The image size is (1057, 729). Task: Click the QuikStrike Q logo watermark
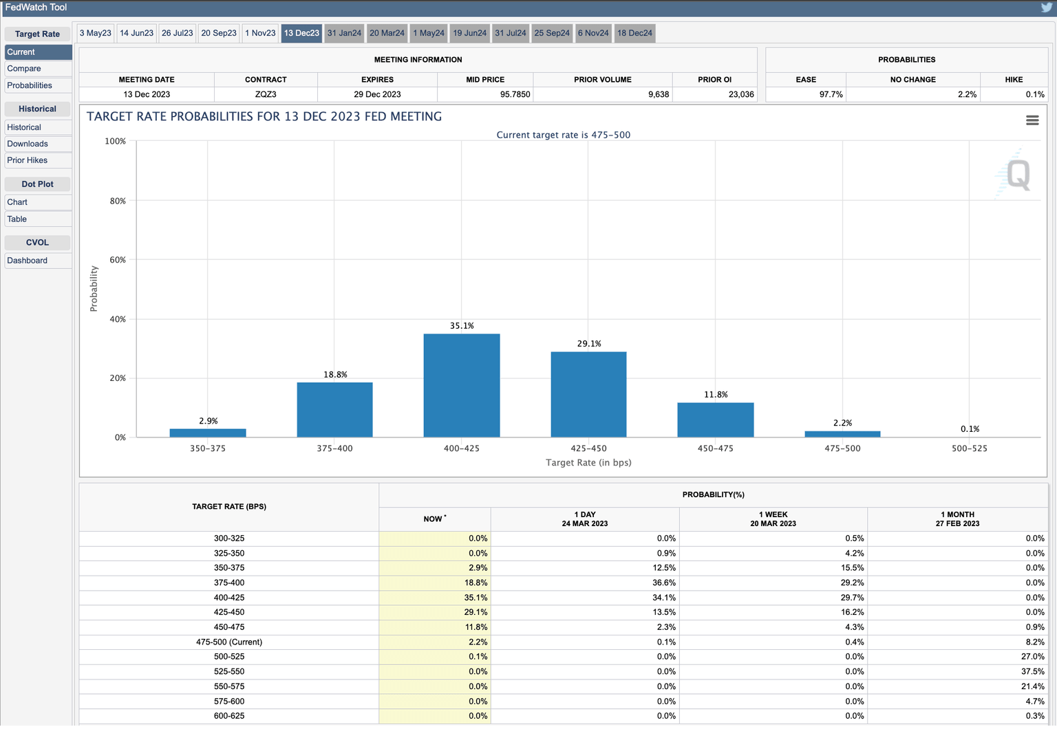pos(1017,175)
